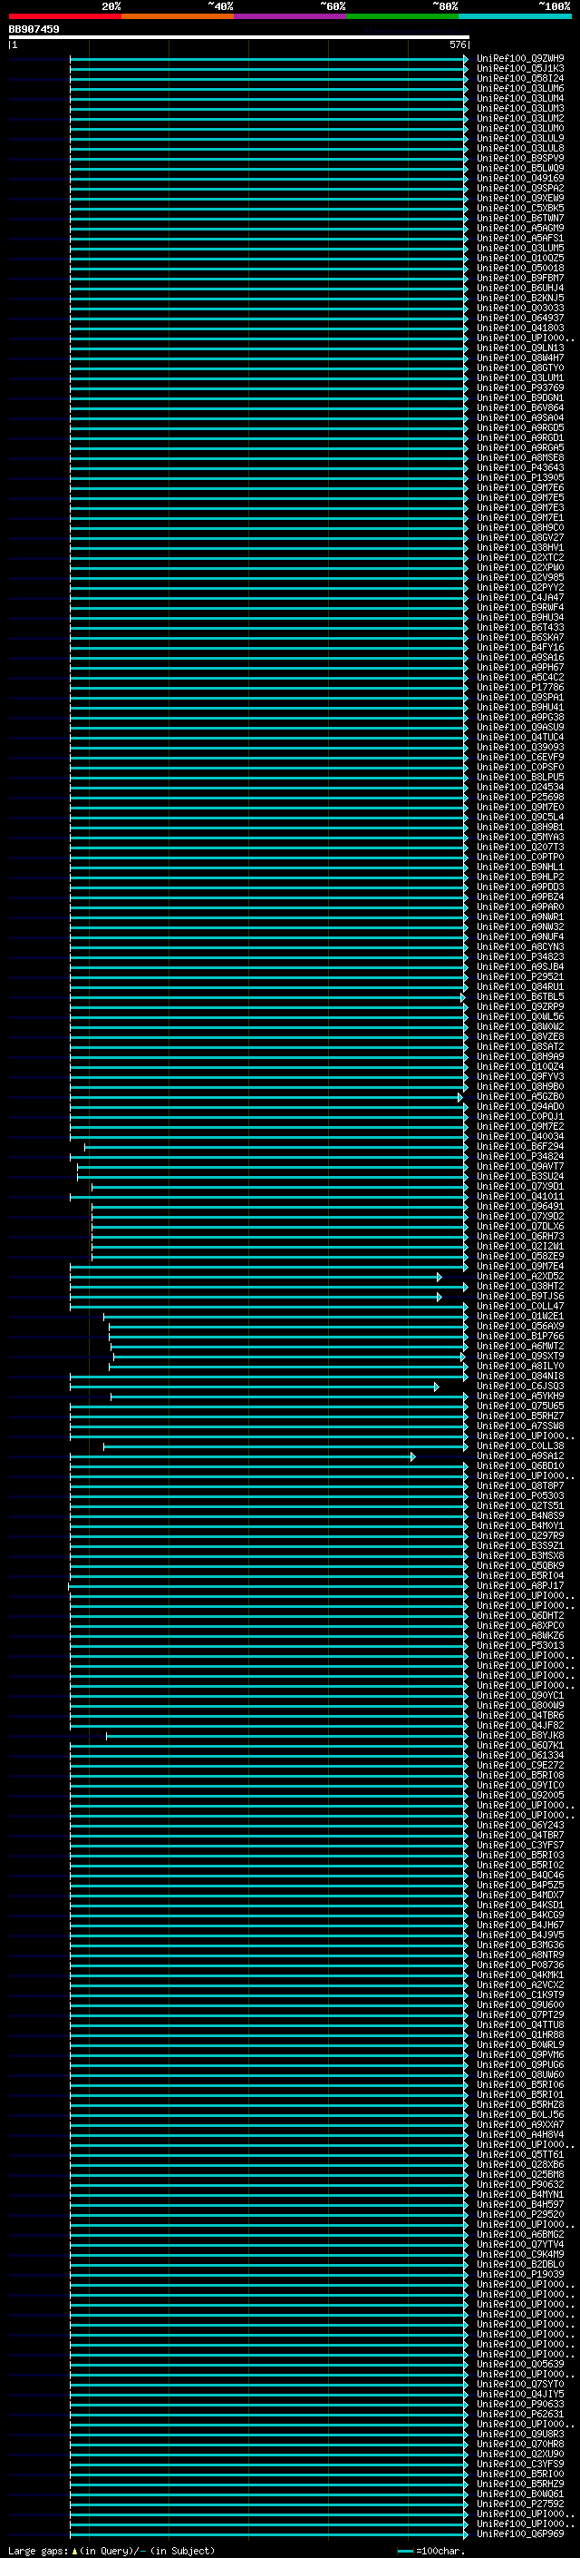Select the UniRef100_Q56AX9 label
580x2558 pixels.
[520, 1327]
